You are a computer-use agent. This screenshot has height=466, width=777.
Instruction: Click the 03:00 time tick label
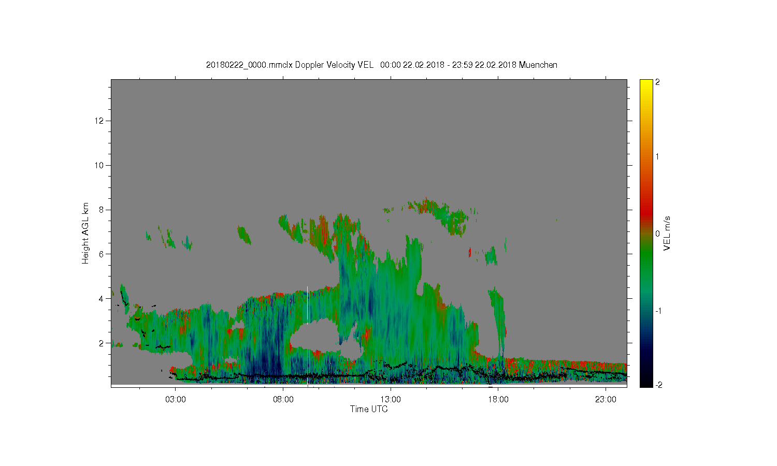coord(176,400)
